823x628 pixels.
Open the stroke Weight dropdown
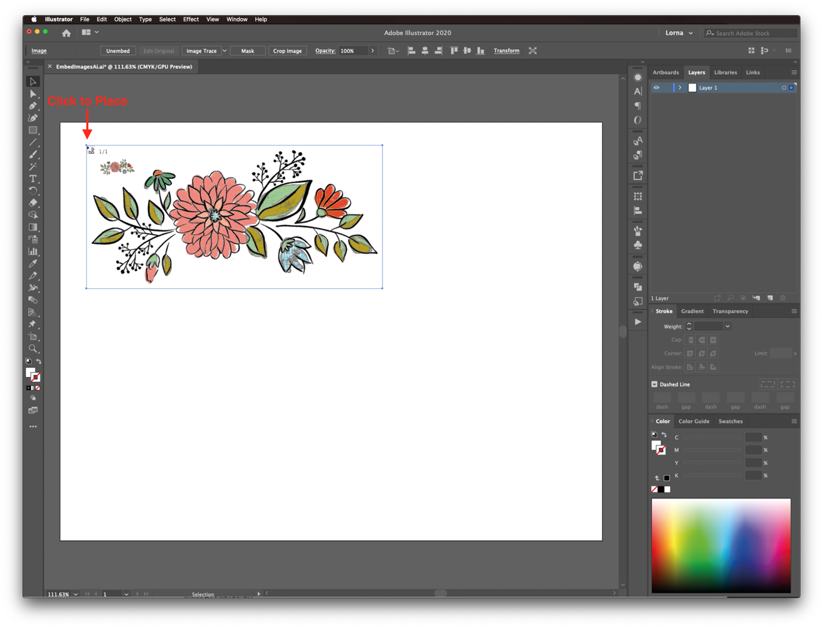point(728,327)
